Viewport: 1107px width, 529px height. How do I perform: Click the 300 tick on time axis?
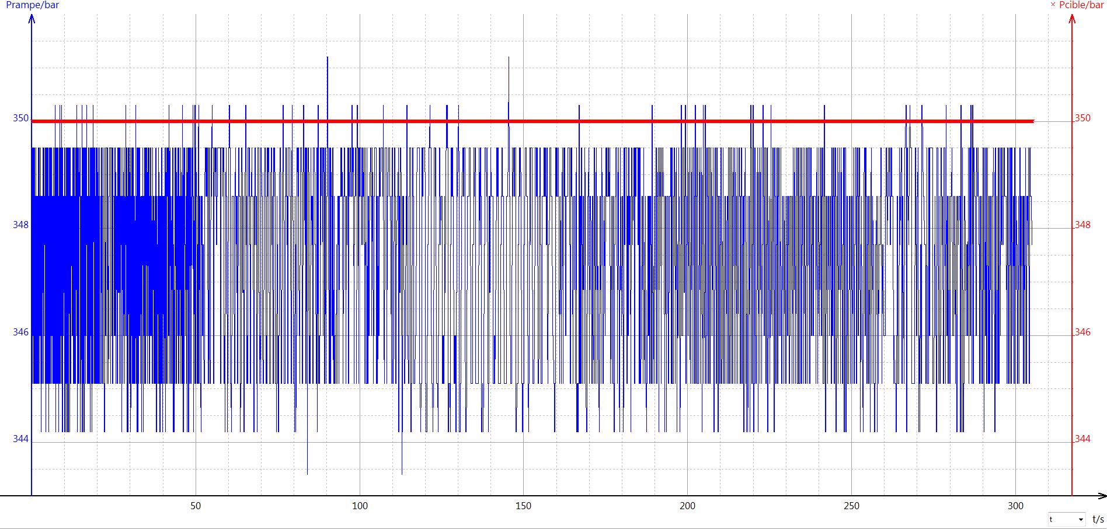(1016, 506)
